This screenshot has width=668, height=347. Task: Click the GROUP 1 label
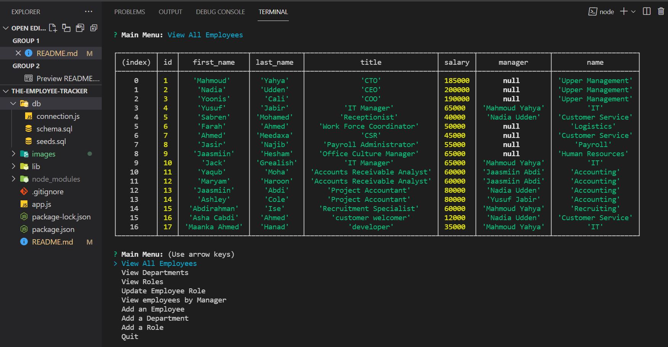tap(26, 41)
